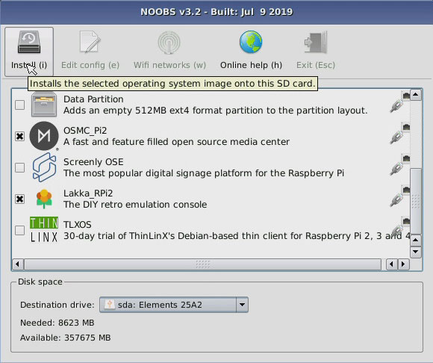
Task: Uncheck the Lakka_RPi2 checkbox
Action: click(x=19, y=199)
